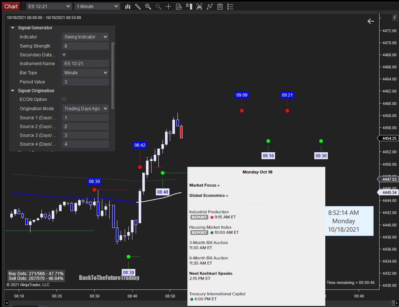Open the properties list icon
The width and height of the screenshot is (399, 307).
point(230,7)
